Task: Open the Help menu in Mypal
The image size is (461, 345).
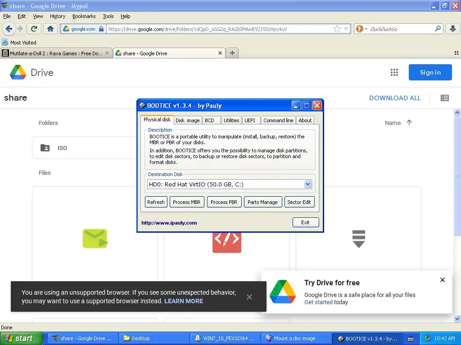Action: 125,16
